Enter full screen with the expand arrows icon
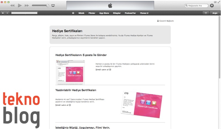The width and height of the screenshot is (221, 129). (219, 2)
